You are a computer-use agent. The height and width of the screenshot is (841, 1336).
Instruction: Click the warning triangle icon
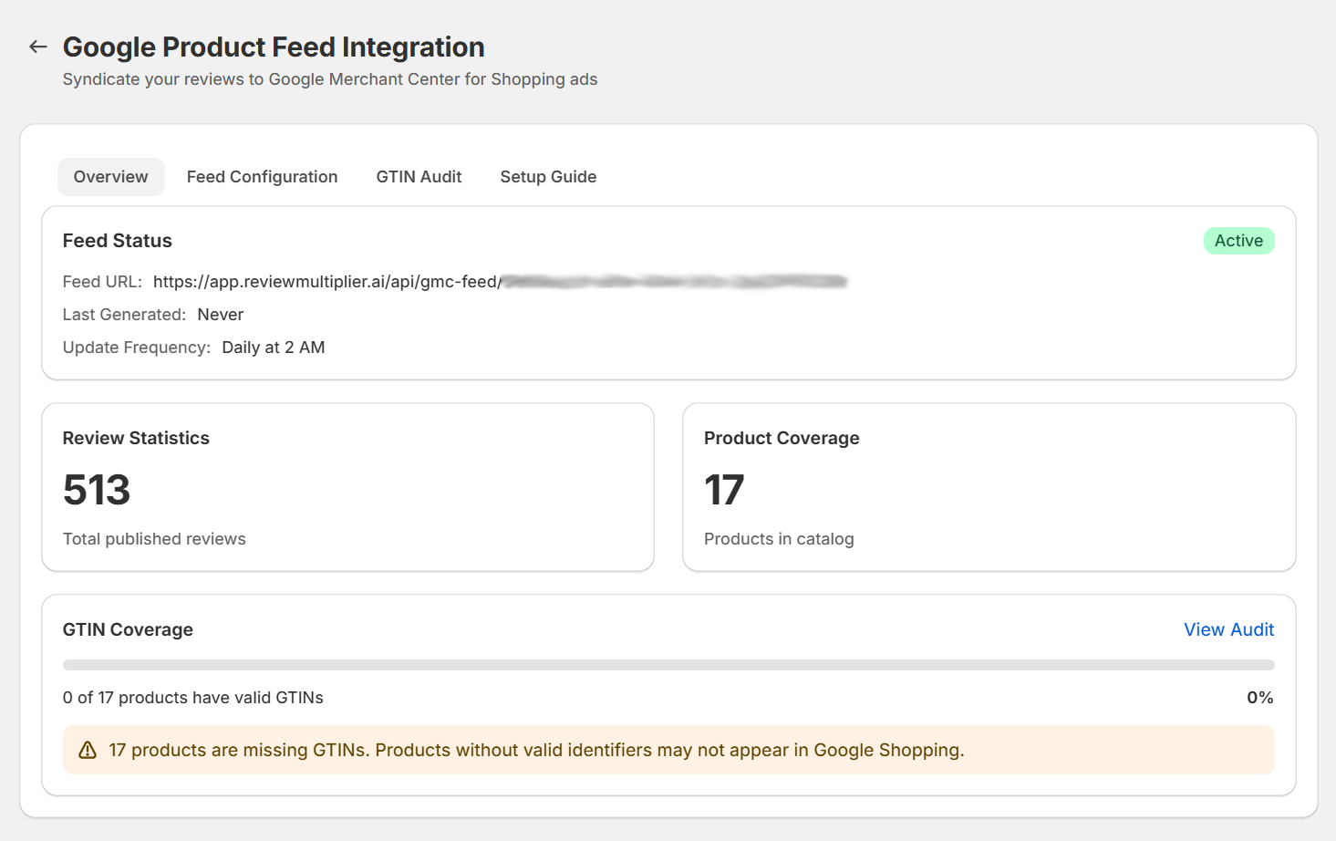tap(87, 750)
